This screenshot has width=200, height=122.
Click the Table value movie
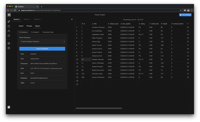tap(32, 83)
